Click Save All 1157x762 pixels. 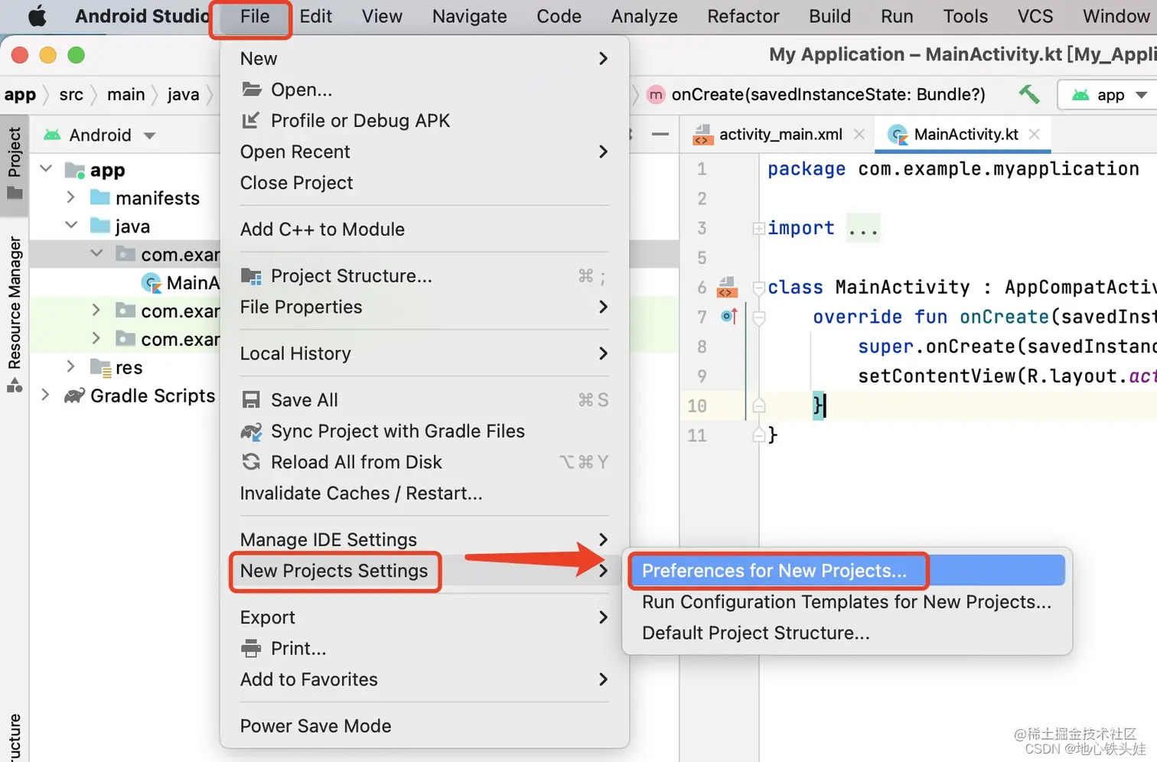tap(425, 400)
